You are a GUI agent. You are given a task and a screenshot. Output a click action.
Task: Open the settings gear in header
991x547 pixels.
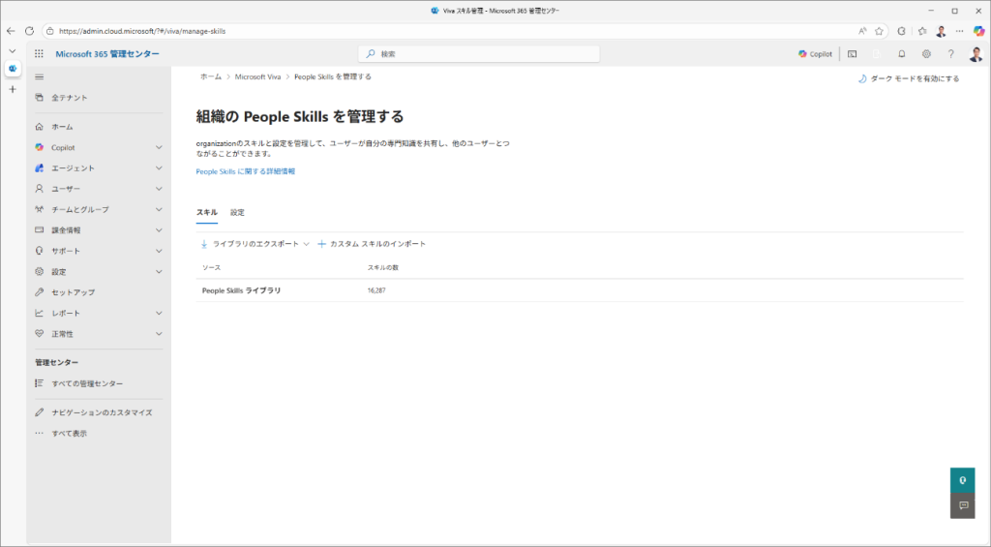926,54
